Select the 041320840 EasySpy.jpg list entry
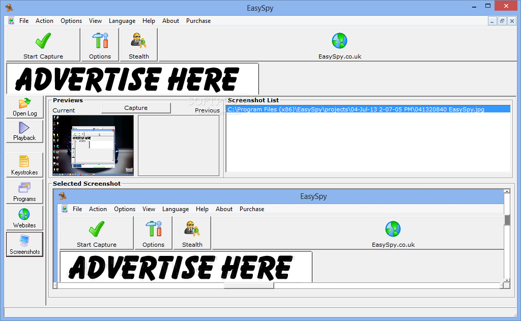This screenshot has height=321, width=521. click(368, 109)
